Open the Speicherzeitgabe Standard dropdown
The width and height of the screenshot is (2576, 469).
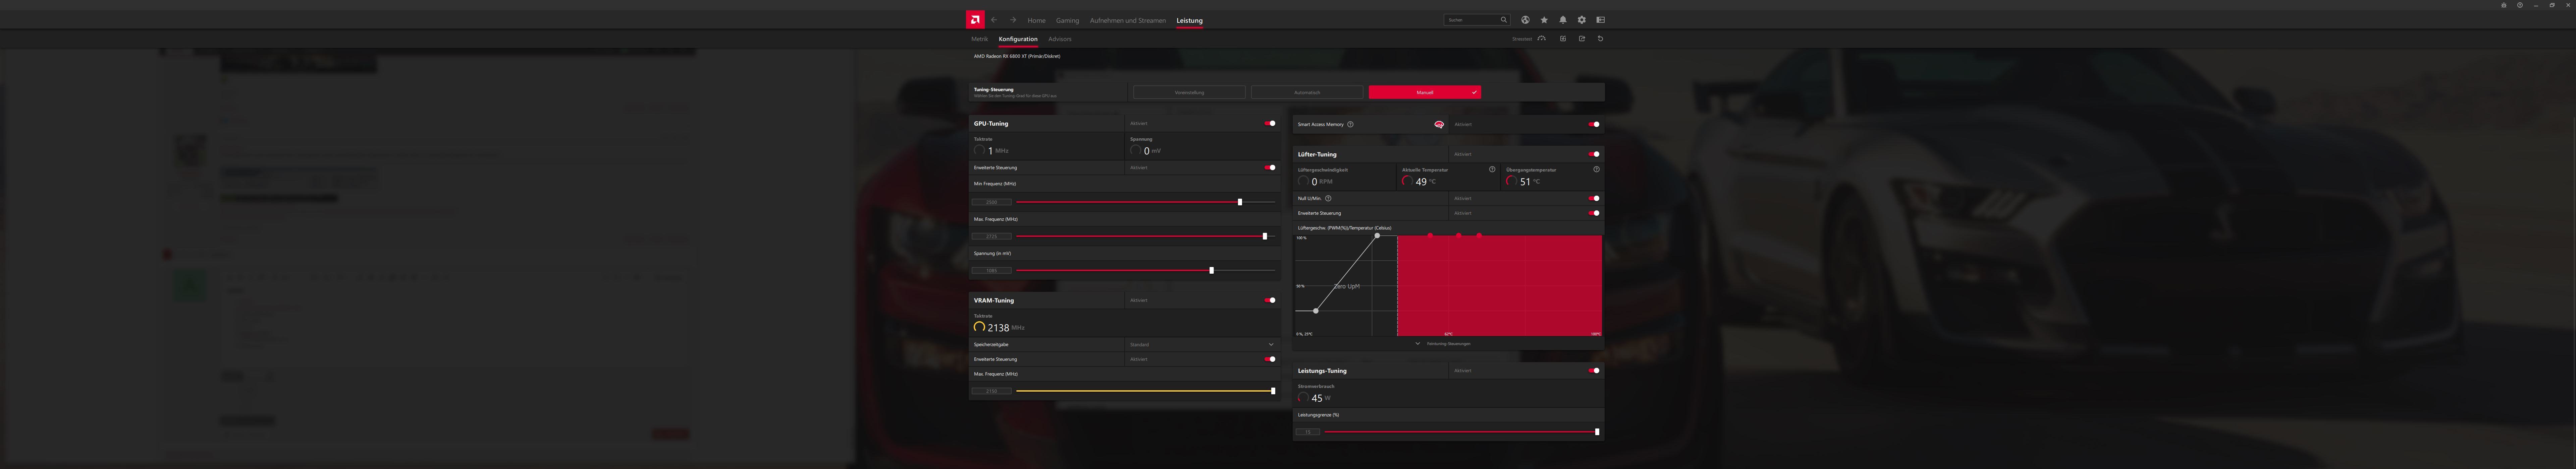(x=1271, y=344)
